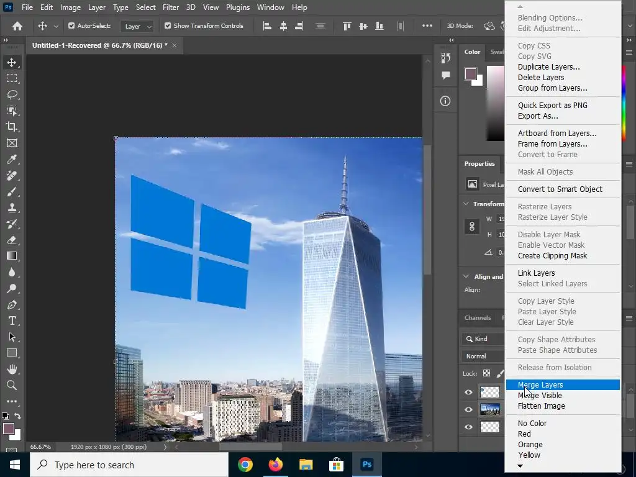Select the Object Selection tool

point(12,111)
